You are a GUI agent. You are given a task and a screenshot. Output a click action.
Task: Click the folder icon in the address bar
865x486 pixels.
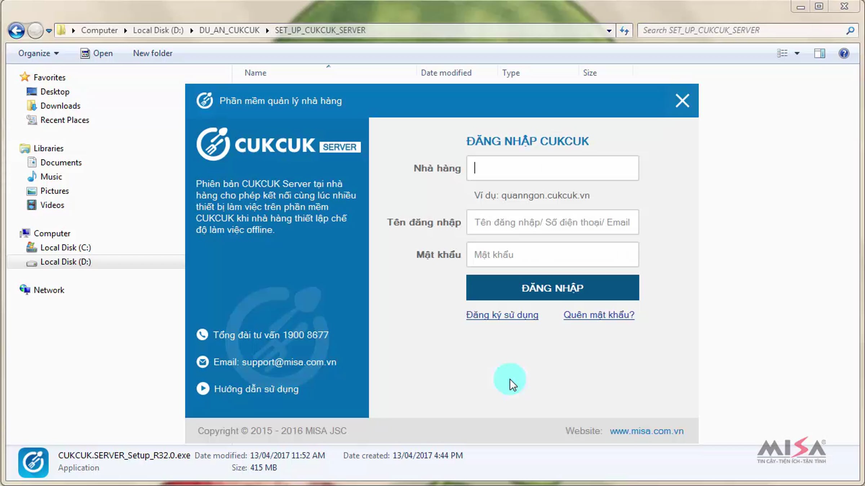click(61, 30)
